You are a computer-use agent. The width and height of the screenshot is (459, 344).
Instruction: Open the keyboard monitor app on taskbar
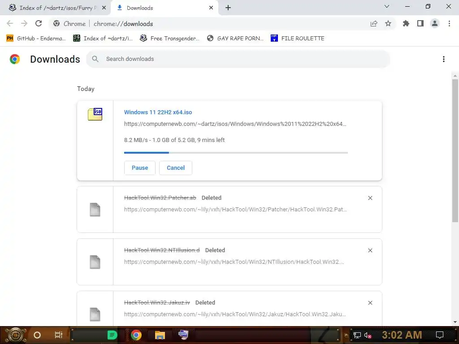183,335
